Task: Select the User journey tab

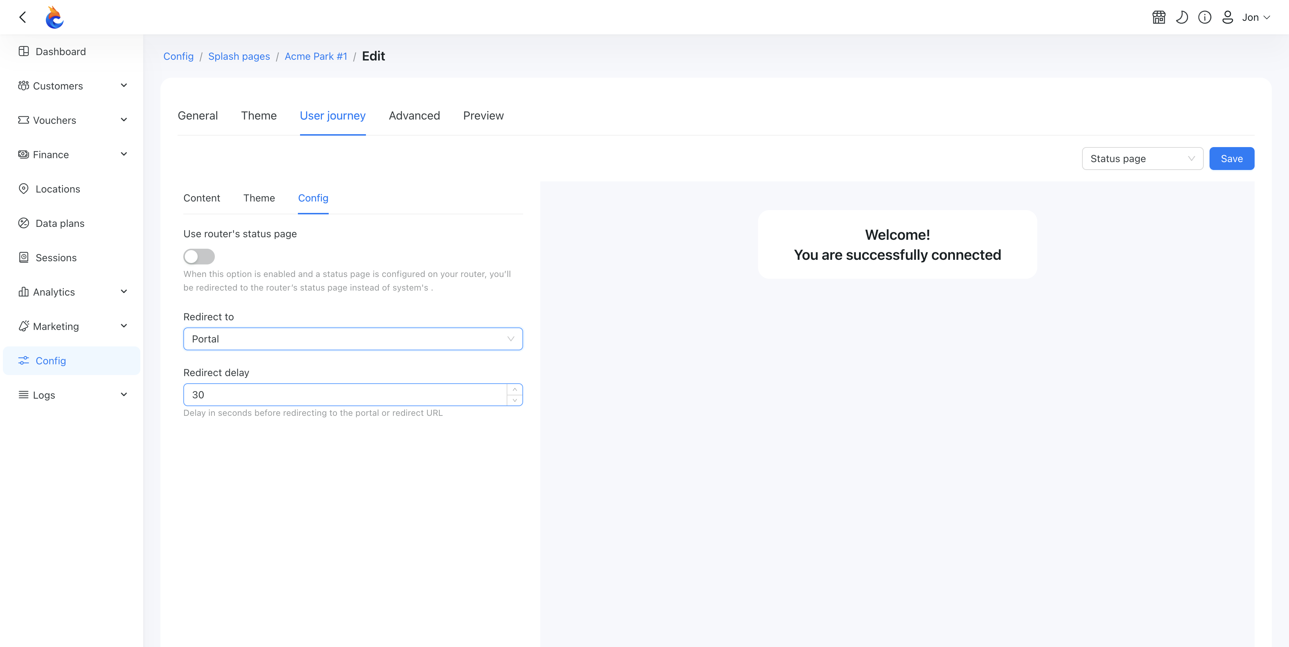Action: [x=333, y=116]
